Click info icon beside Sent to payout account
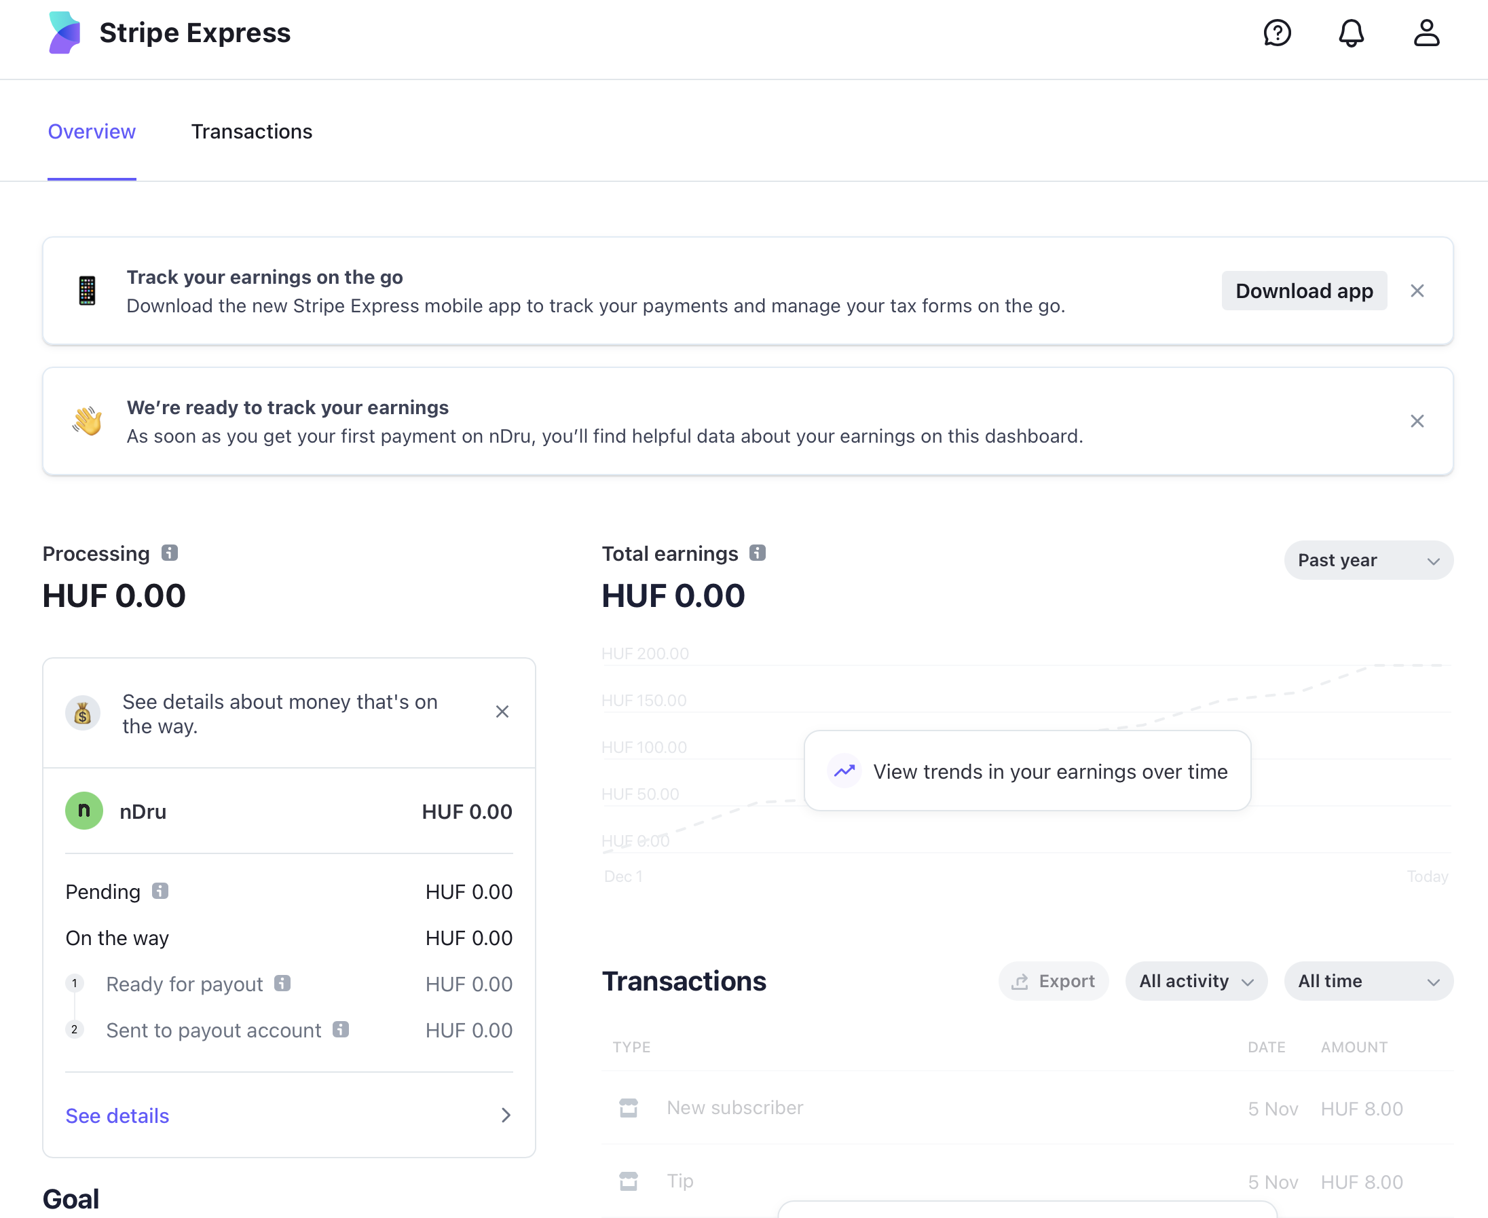Screen dimensions: 1488x1218 pyautogui.click(x=341, y=1029)
